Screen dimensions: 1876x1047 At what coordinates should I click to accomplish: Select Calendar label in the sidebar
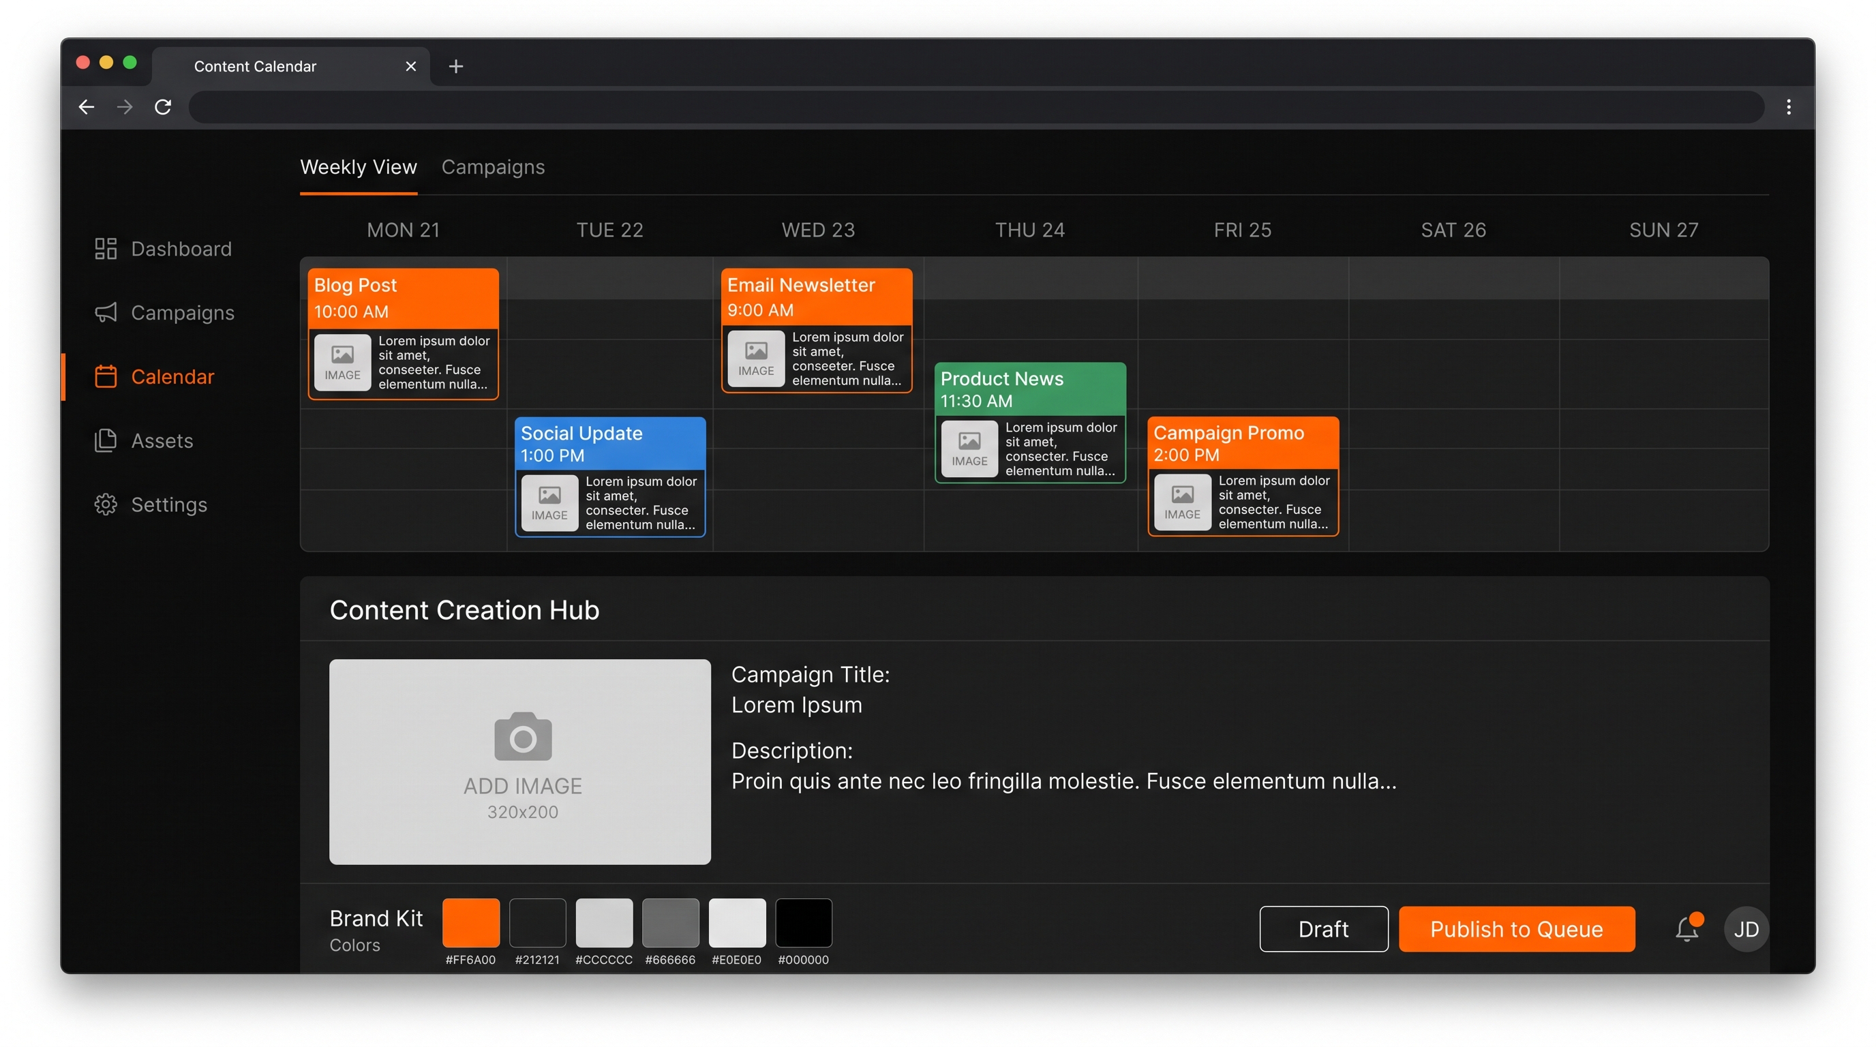(172, 376)
